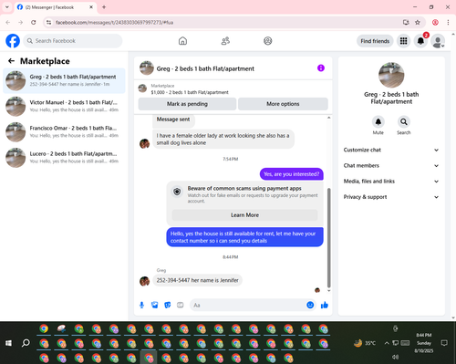The width and height of the screenshot is (456, 364).
Task: Choose a sticker icon
Action: [x=168, y=305]
